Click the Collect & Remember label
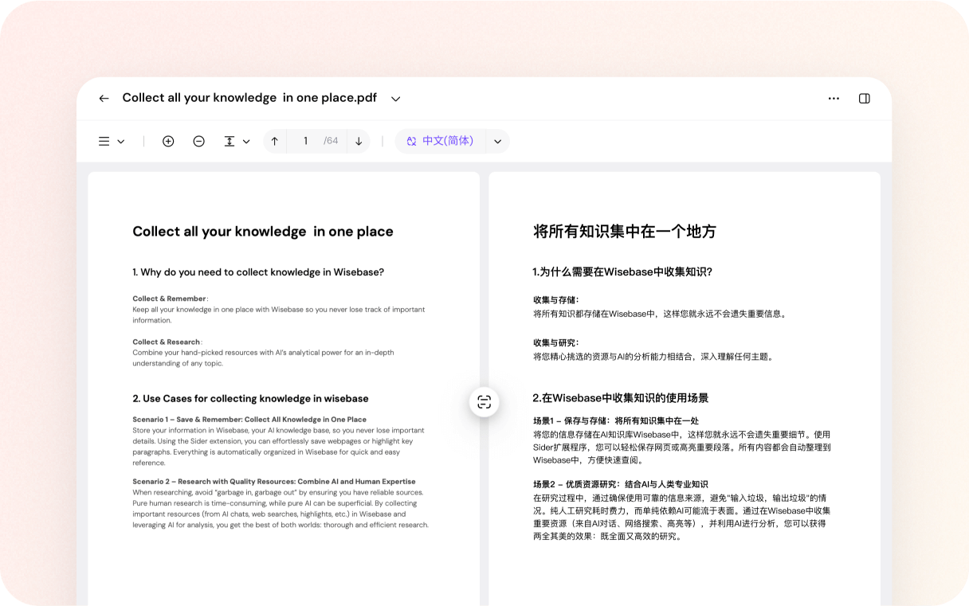The width and height of the screenshot is (969, 606). click(x=170, y=299)
